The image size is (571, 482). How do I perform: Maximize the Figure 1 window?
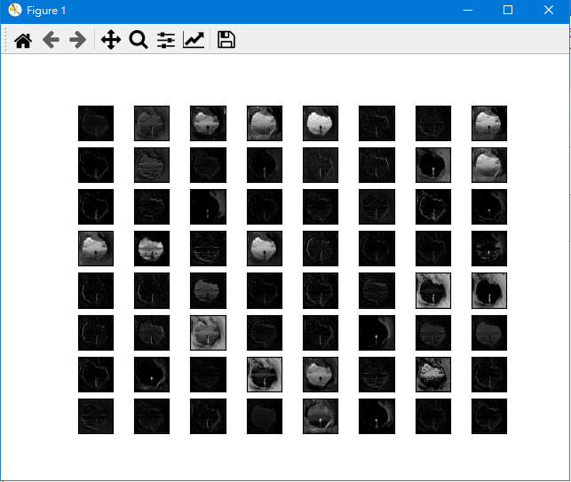[508, 11]
